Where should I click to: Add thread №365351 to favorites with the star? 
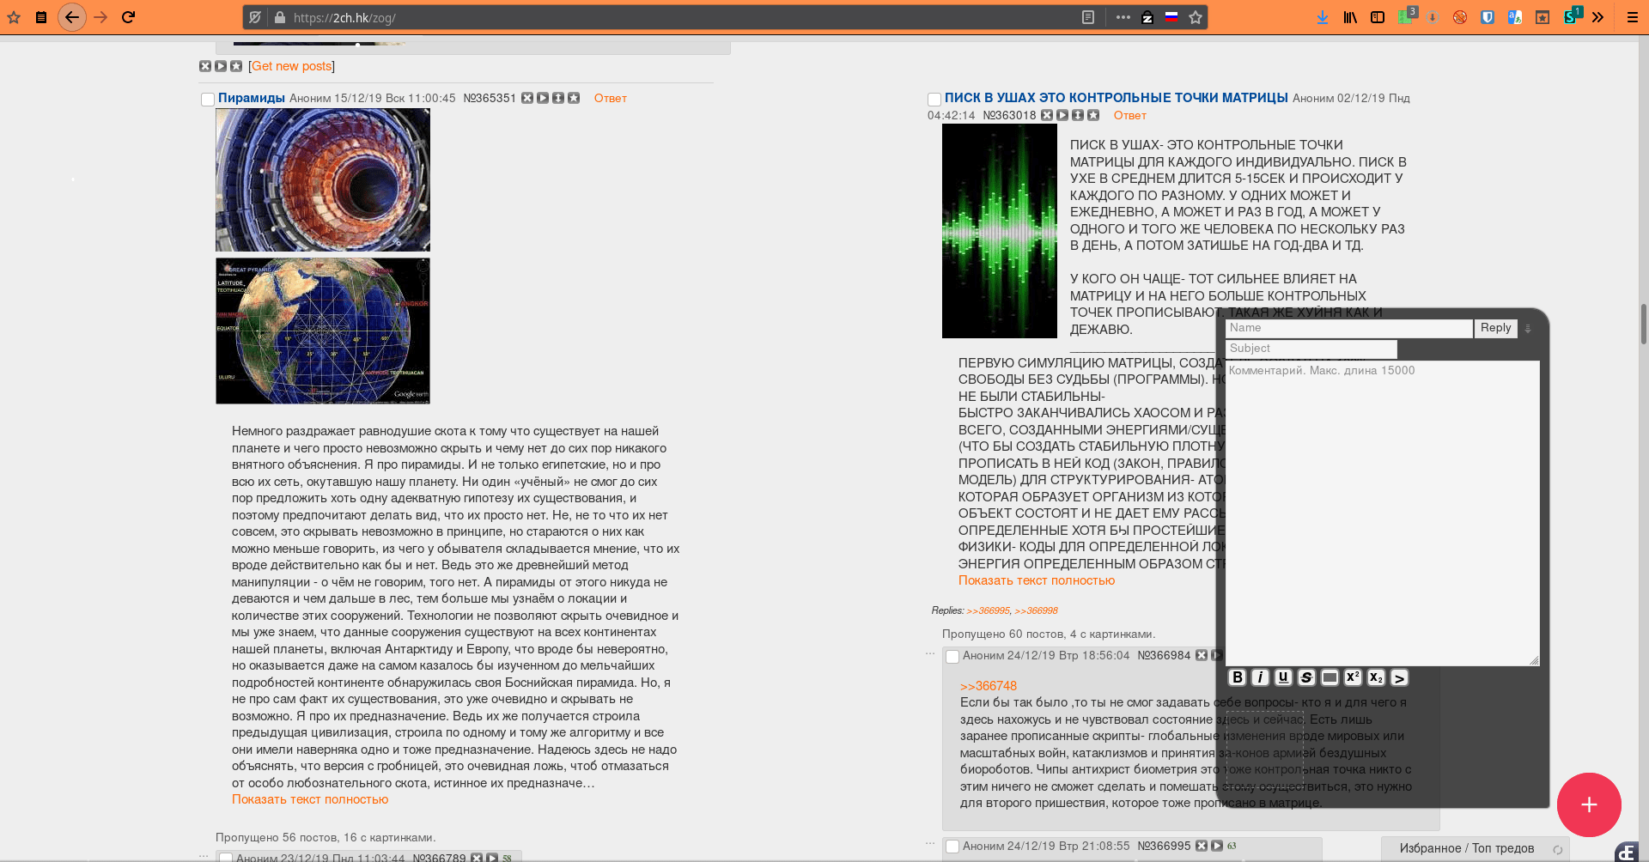[574, 98]
